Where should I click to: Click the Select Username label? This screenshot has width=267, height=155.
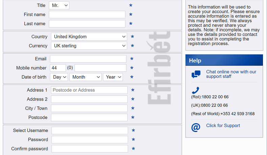[x=30, y=131]
